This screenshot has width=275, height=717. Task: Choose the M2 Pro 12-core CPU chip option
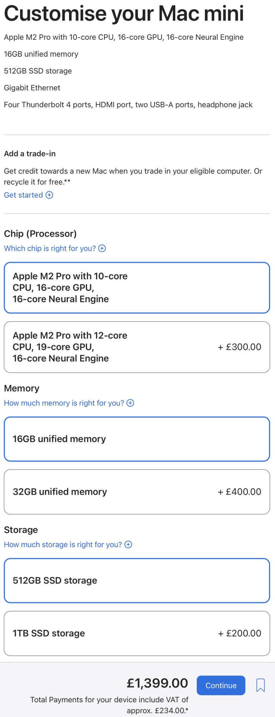(137, 347)
